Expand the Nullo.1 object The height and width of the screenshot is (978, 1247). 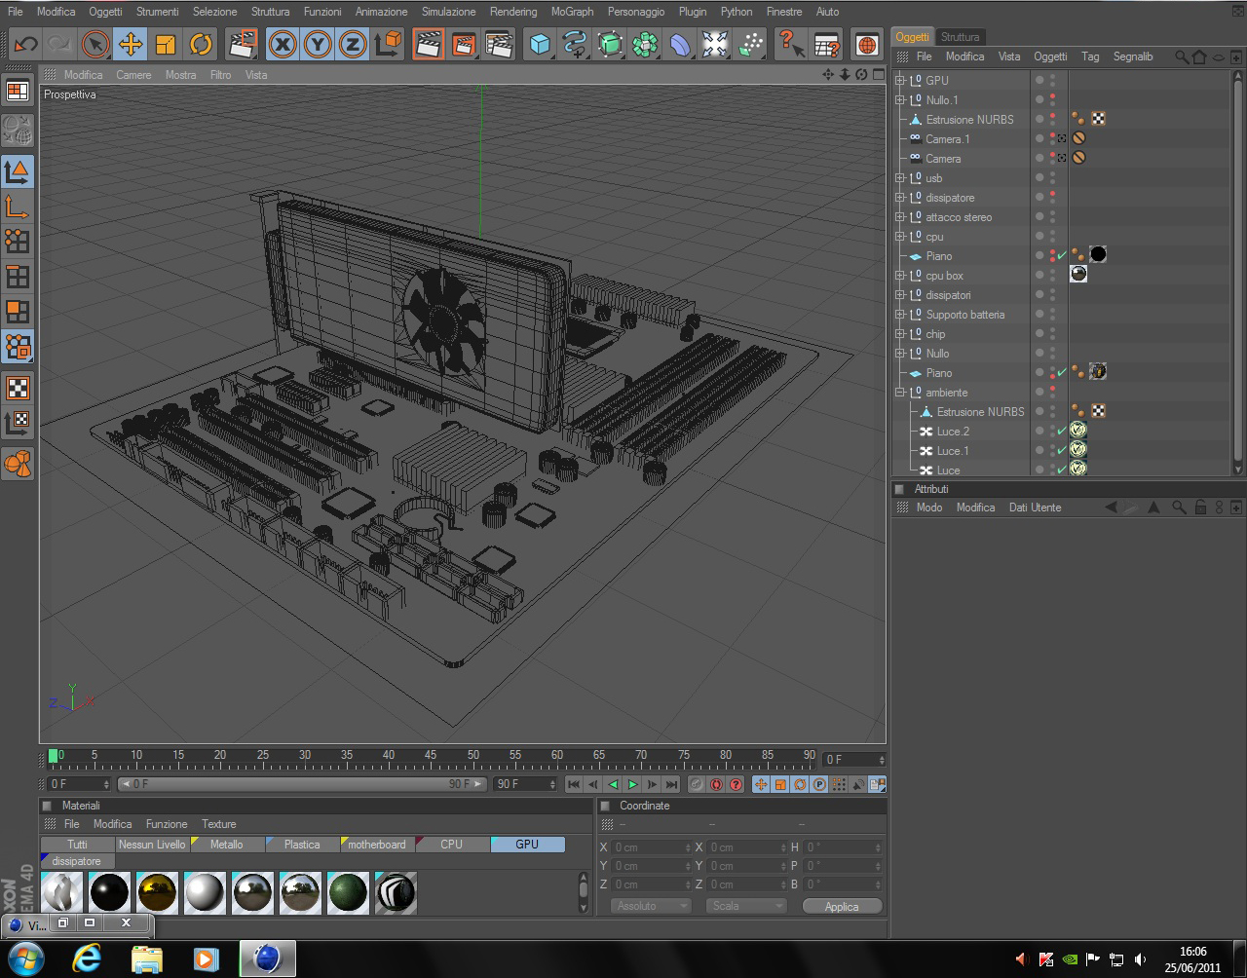coord(900,99)
